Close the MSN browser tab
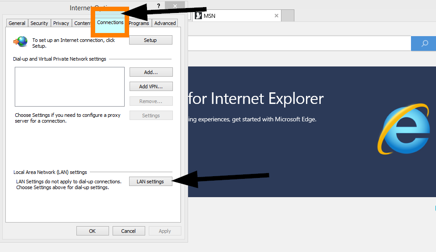The height and width of the screenshot is (252, 436). 277,16
